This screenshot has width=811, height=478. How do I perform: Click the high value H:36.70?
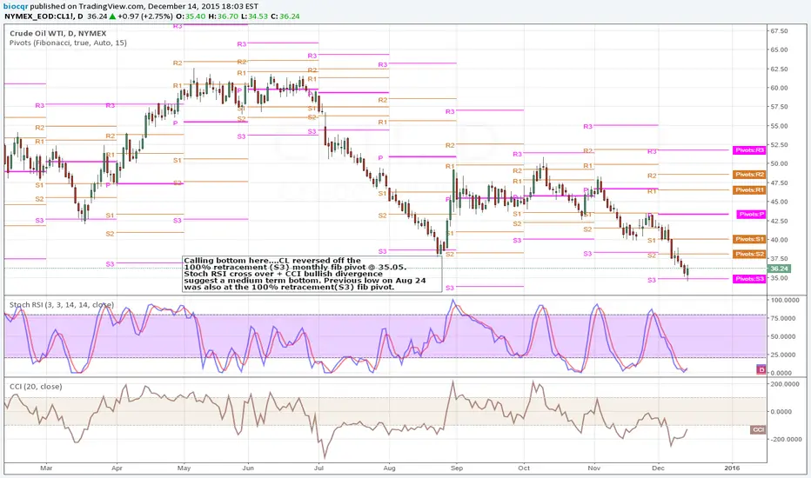(x=224, y=17)
